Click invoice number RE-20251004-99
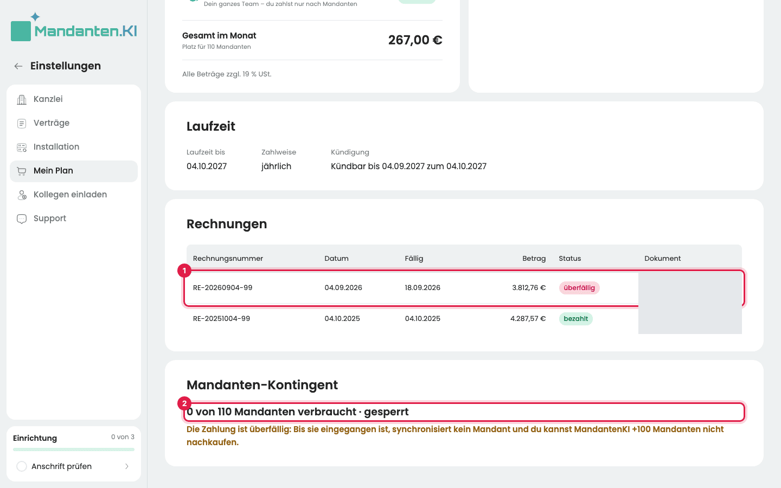The width and height of the screenshot is (781, 488). click(222, 319)
